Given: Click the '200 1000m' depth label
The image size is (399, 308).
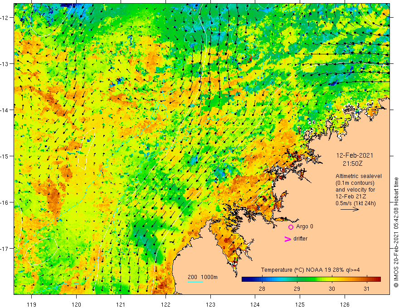Looking at the screenshot, I should pos(203,277).
